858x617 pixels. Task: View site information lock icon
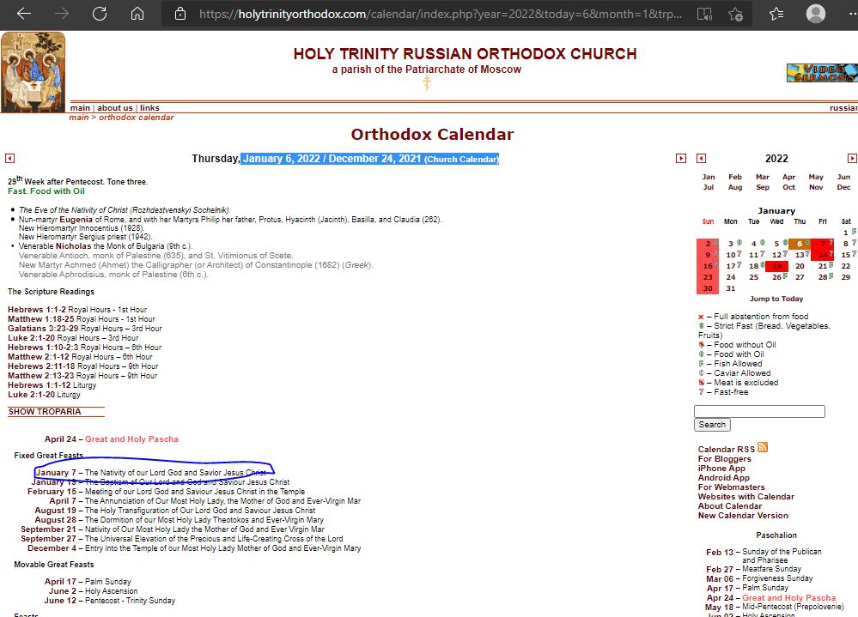tap(180, 15)
